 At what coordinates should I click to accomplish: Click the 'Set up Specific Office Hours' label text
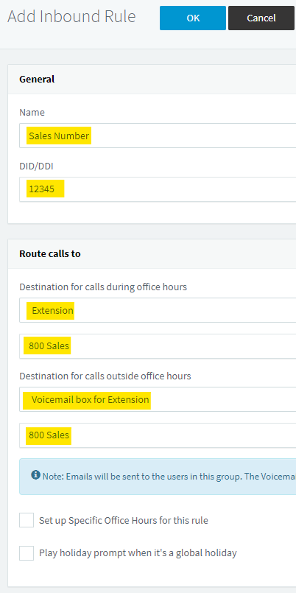[124, 520]
